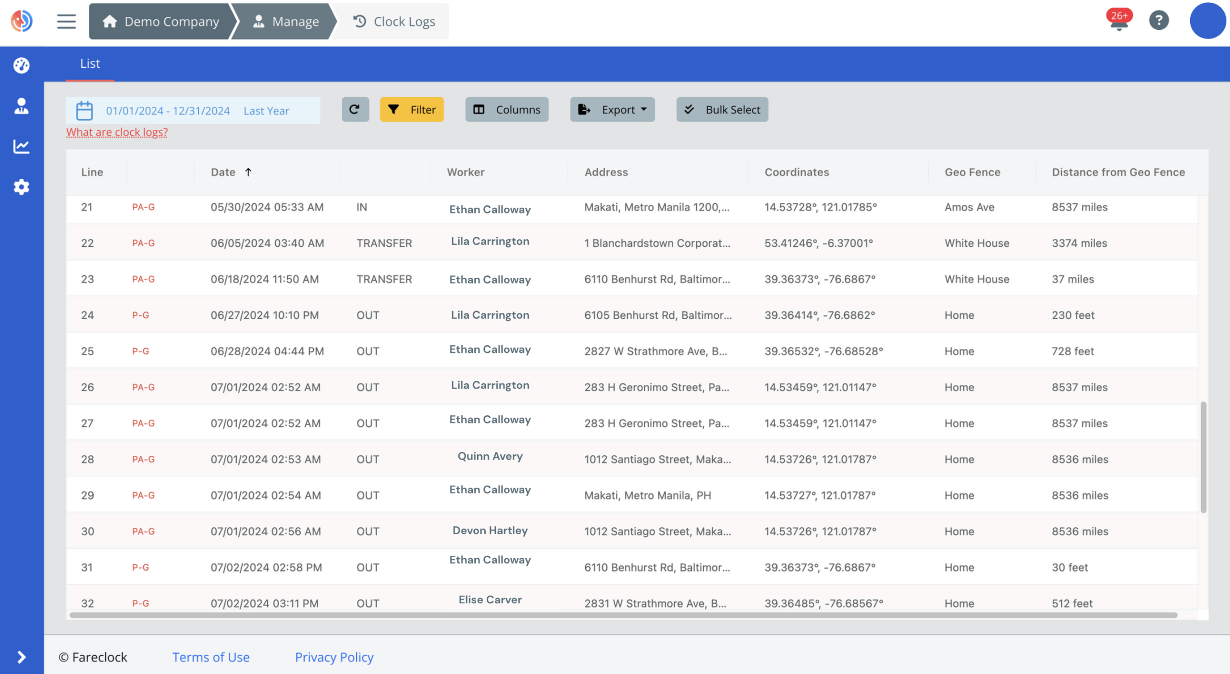Image resolution: width=1230 pixels, height=674 pixels.
Task: Collapse the sidebar with the chevron arrow
Action: tap(22, 657)
